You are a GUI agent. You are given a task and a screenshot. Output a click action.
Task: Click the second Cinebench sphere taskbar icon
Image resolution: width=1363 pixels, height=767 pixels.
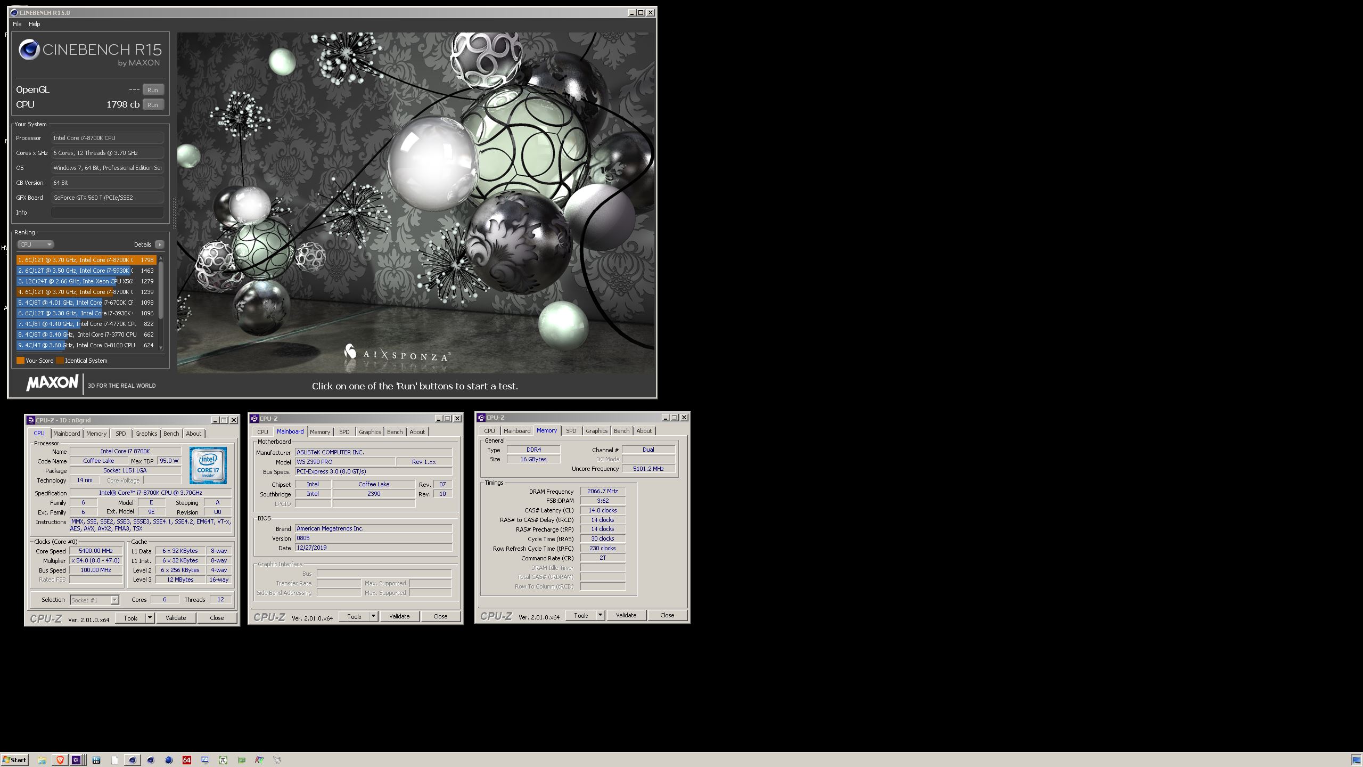coord(151,760)
